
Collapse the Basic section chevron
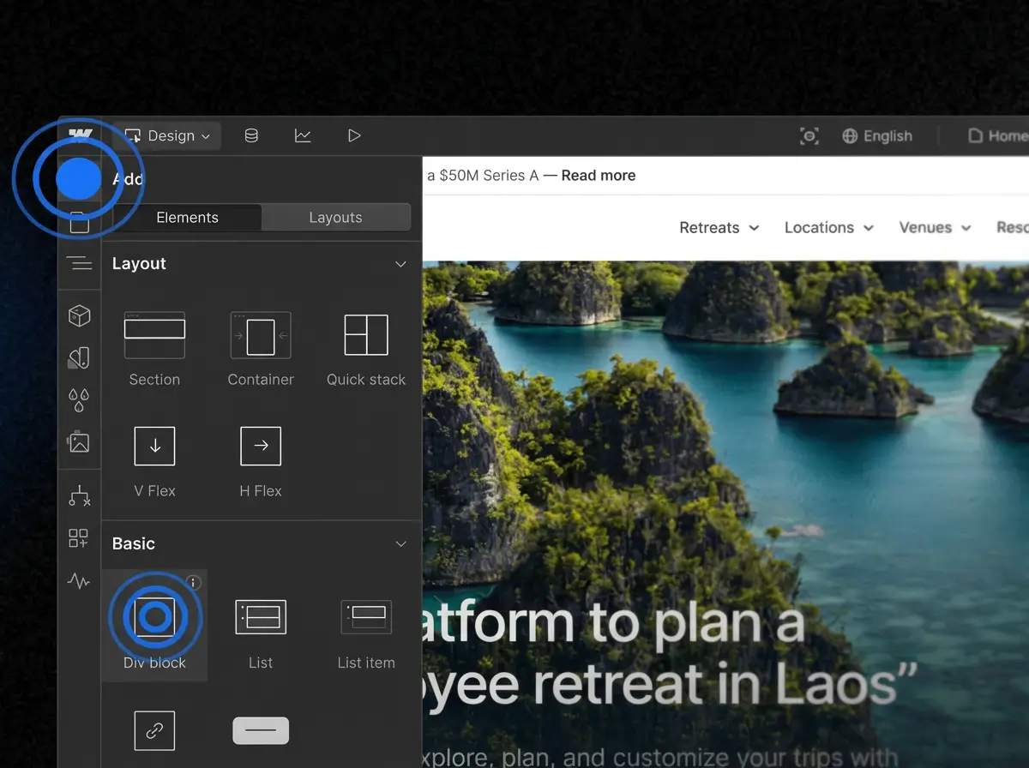400,544
